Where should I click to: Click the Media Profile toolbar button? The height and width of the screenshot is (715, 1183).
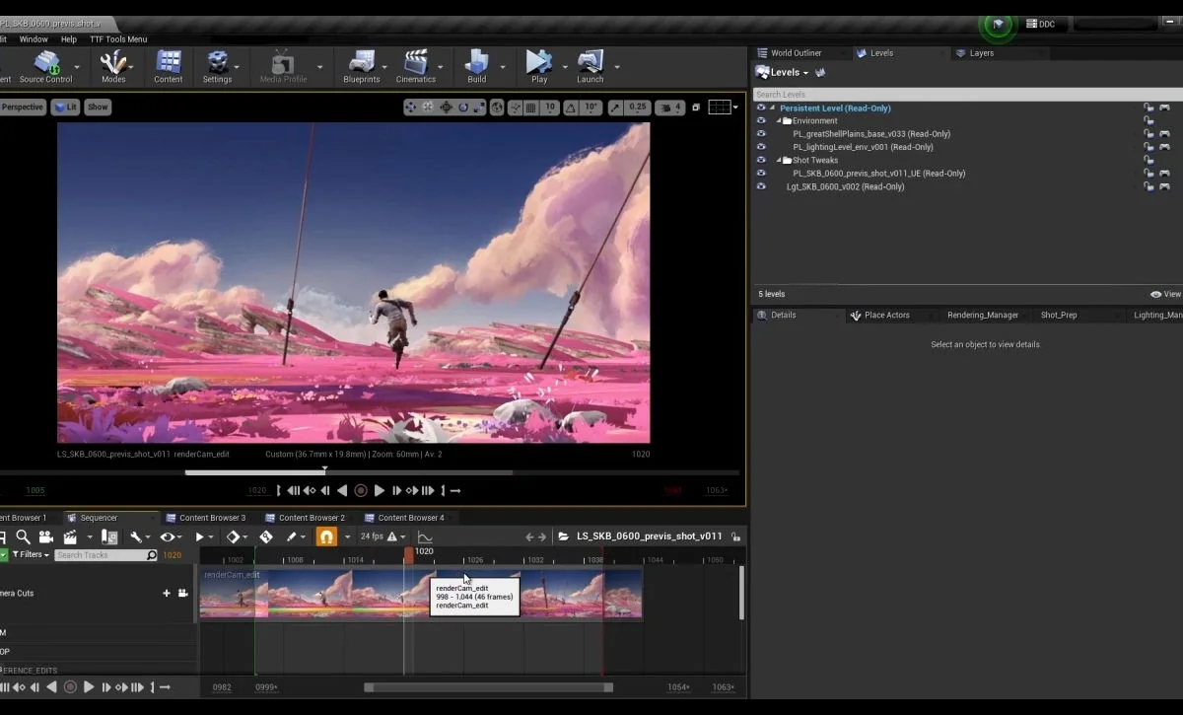click(x=283, y=67)
